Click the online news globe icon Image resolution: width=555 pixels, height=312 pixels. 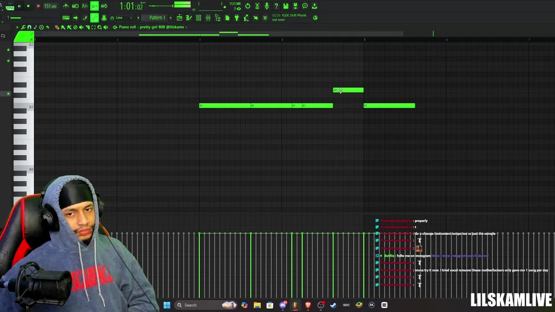pos(315,18)
